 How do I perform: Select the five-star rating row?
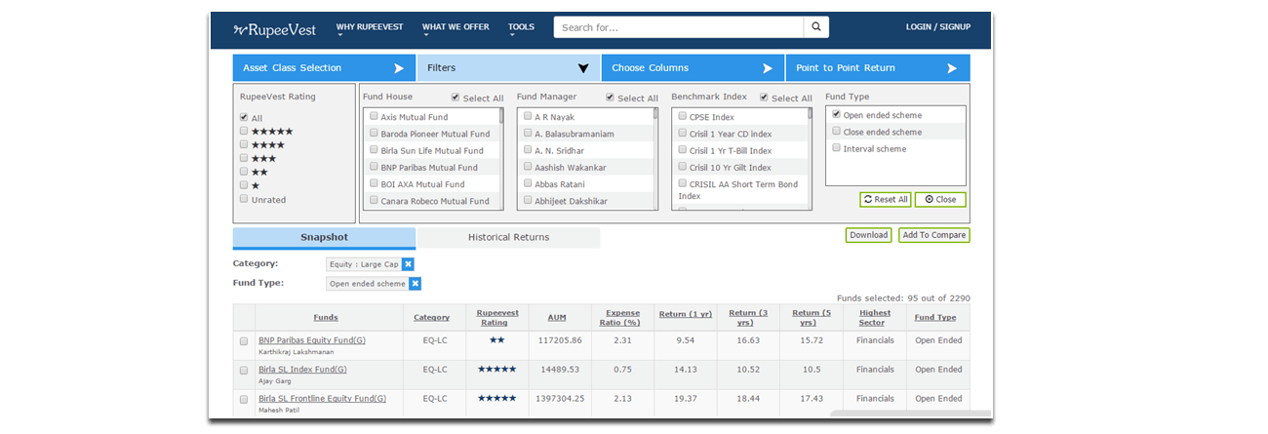[266, 131]
